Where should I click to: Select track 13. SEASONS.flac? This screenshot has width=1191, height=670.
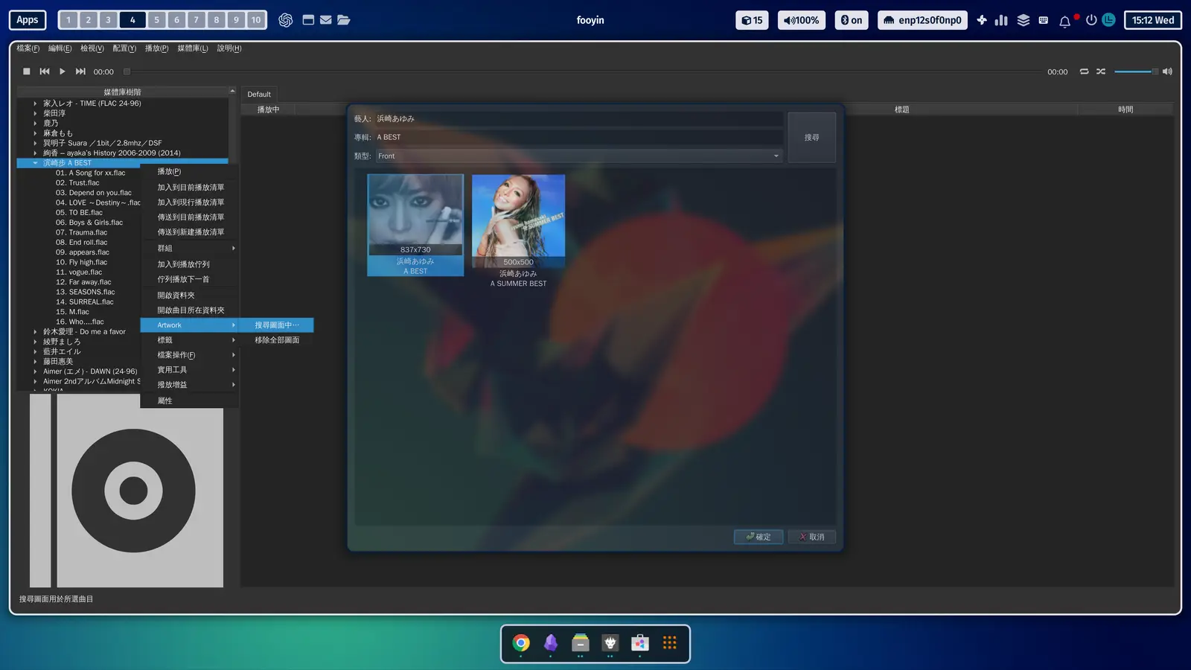pos(86,292)
